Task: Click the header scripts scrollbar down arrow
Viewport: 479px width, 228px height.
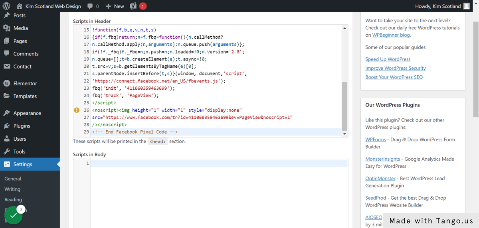Action: coord(345,134)
